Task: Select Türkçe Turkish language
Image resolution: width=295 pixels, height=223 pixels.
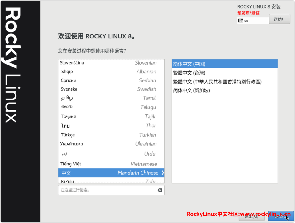Action: click(x=111, y=135)
